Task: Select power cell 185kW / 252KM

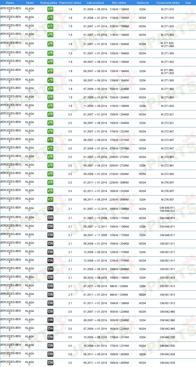Action: (x=119, y=191)
